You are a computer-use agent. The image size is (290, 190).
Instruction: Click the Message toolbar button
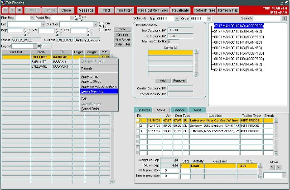86,10
